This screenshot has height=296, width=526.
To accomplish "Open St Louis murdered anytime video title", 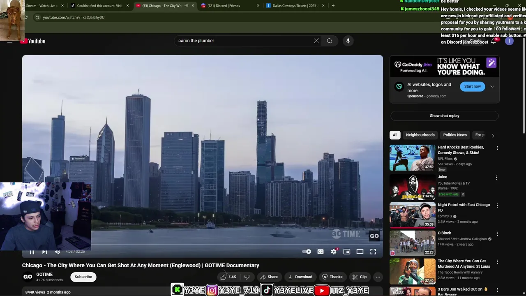I will [464, 264].
